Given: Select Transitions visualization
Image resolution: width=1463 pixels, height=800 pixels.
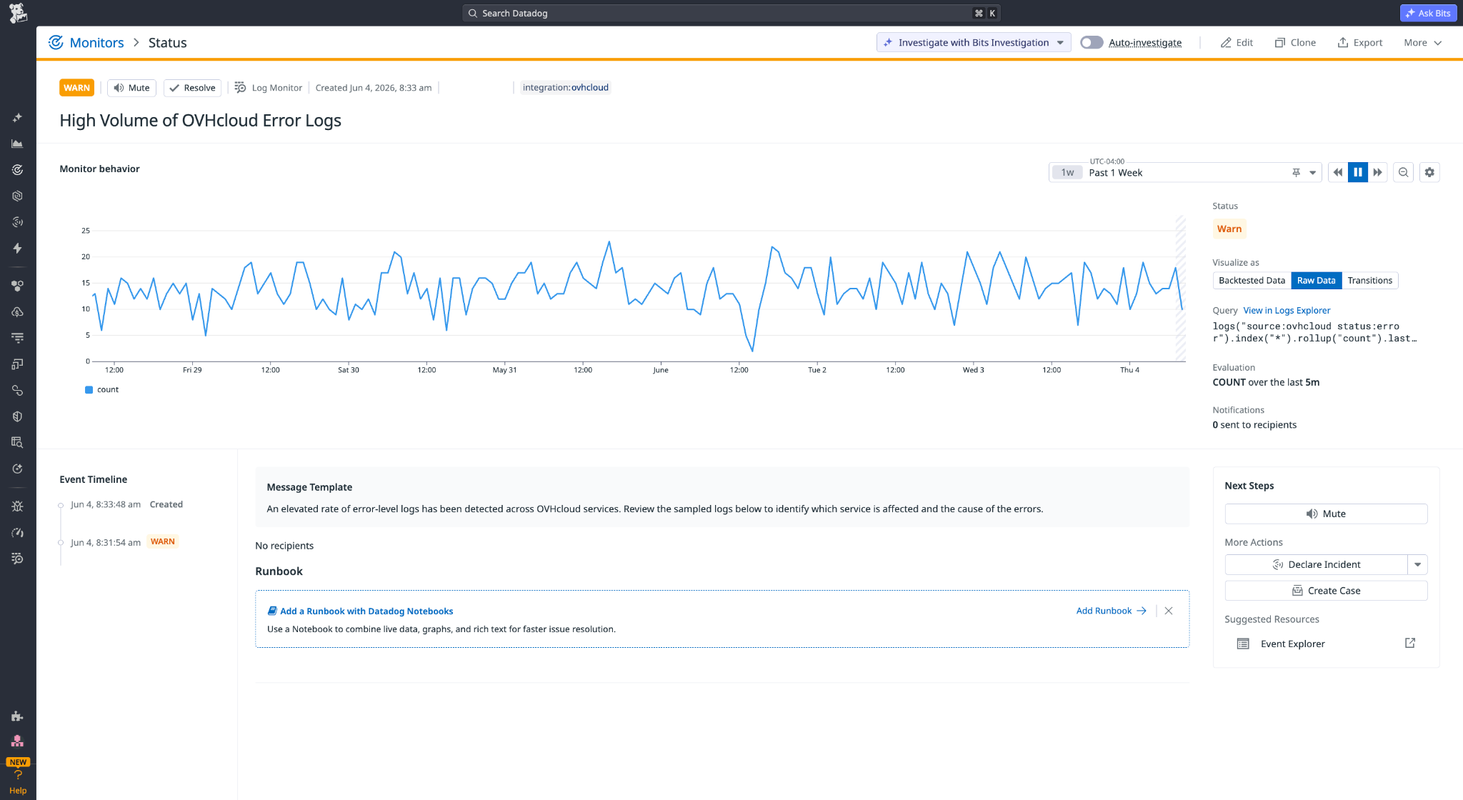Looking at the screenshot, I should pos(1369,281).
